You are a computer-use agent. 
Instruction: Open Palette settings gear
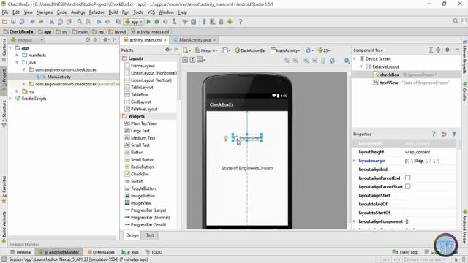167,50
